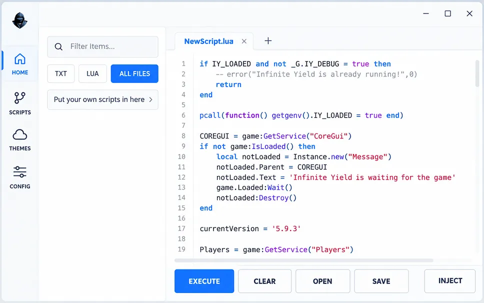Open the Config sliders section

point(20,177)
